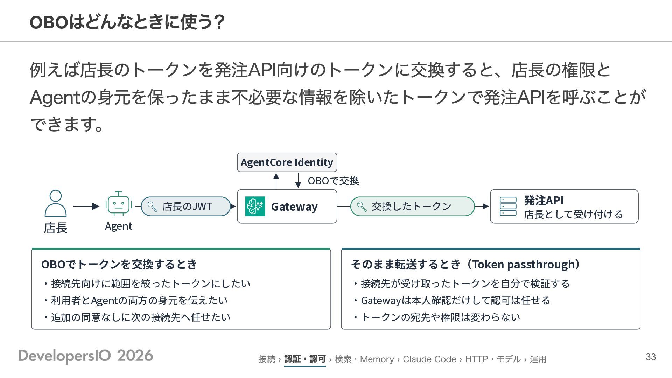The image size is (672, 378).
Task: Click the key icon in 店長のJWT pill
Action: coord(152,206)
